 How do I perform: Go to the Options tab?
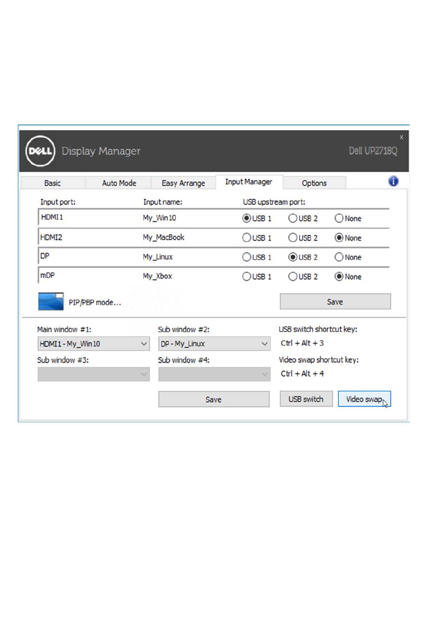pyautogui.click(x=314, y=183)
